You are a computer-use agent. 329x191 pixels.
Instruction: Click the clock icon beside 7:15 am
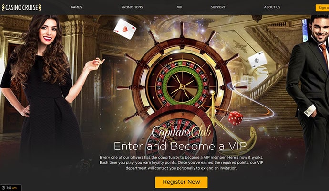[x=3, y=188]
